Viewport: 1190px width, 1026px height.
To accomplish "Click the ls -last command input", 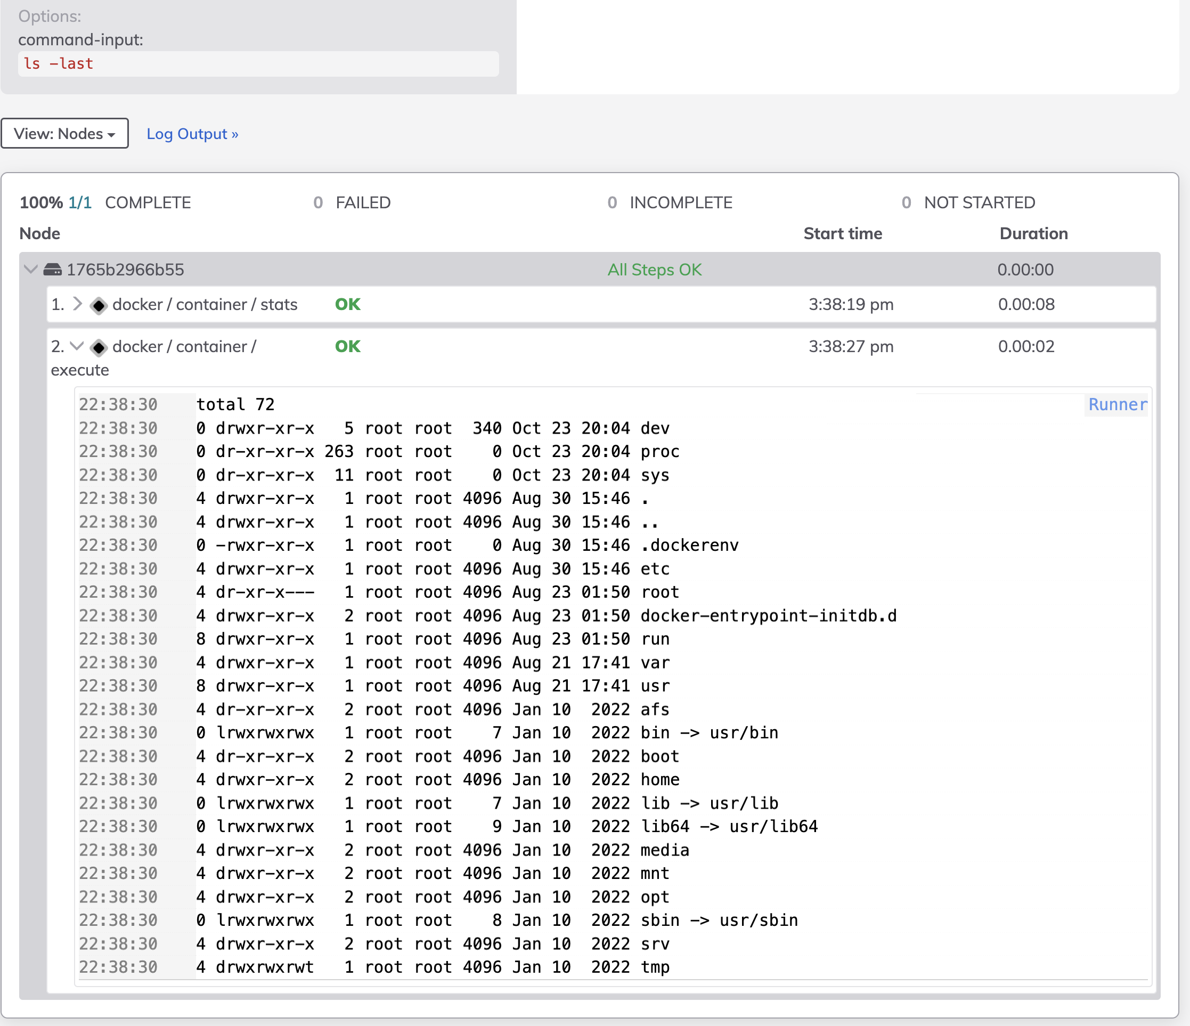I will 258,64.
